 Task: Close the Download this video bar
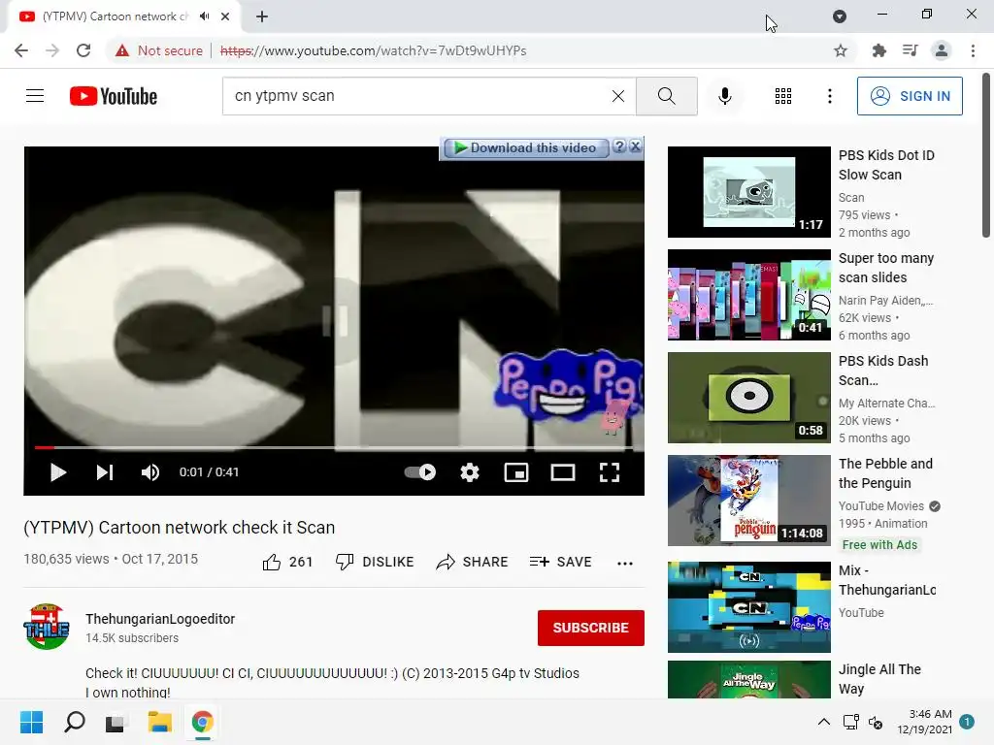[635, 146]
